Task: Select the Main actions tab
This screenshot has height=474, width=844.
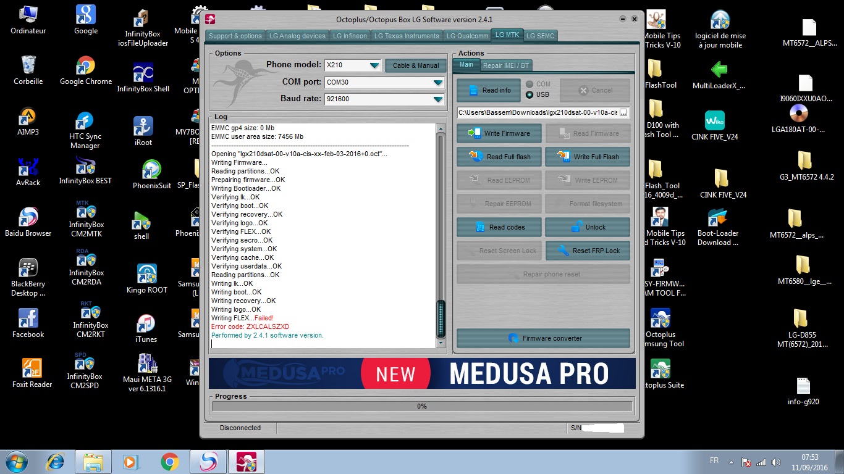Action: (466, 64)
